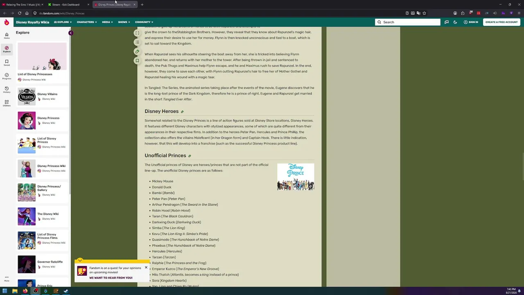This screenshot has width=524, height=295.
Task: Open the Firefox account icon
Action: coord(455,13)
